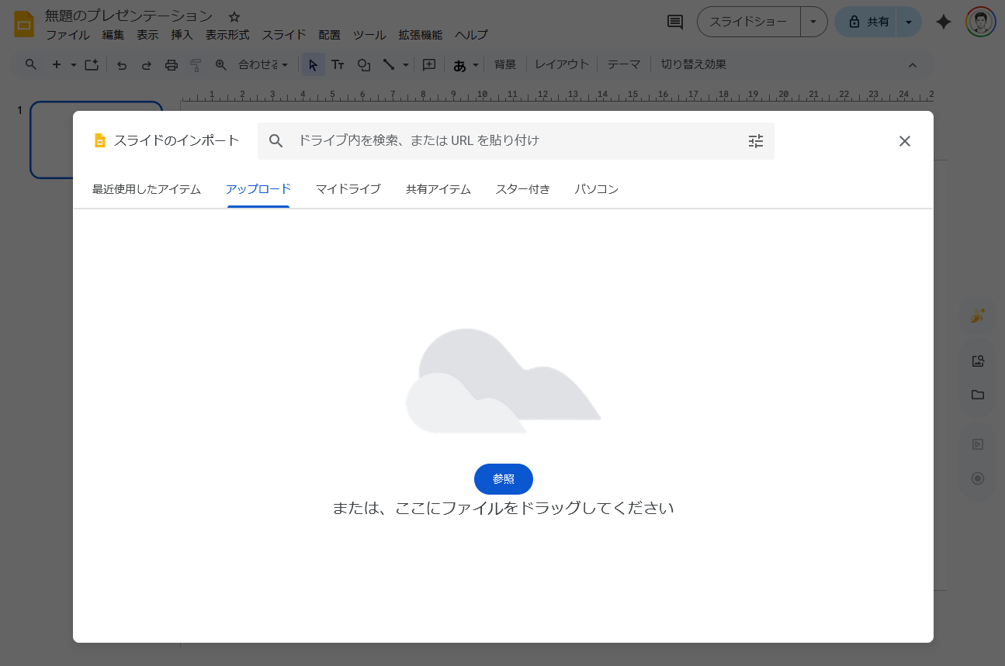Open slideshow options dropdown arrow
Viewport: 1005px width, 666px height.
[x=813, y=22]
